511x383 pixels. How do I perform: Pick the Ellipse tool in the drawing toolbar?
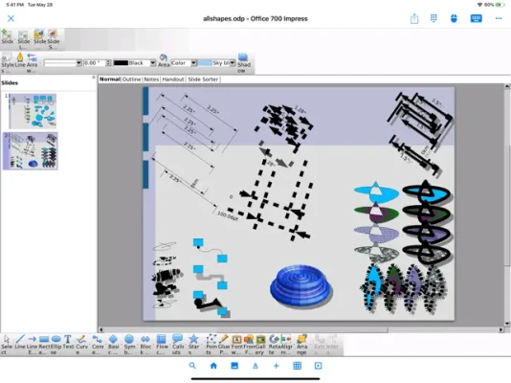(x=56, y=344)
